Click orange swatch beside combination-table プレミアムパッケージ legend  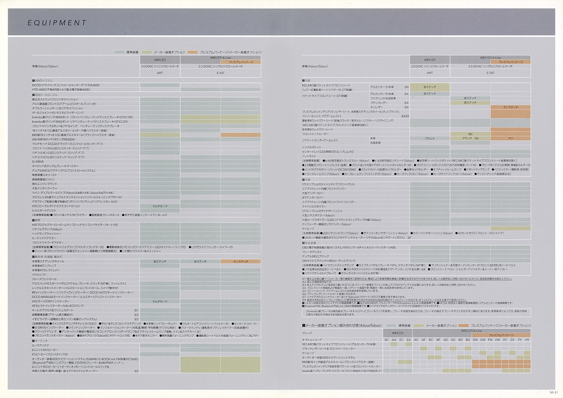point(463,326)
